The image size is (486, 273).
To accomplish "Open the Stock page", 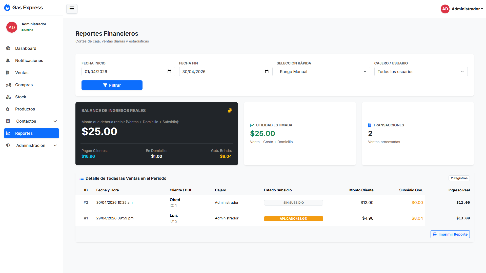I will click(31, 97).
